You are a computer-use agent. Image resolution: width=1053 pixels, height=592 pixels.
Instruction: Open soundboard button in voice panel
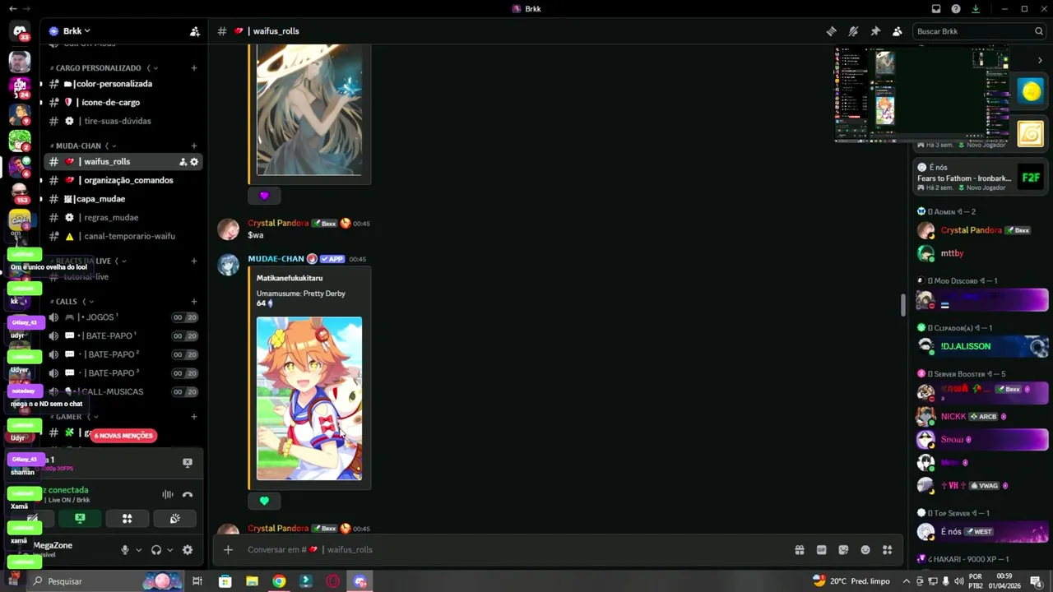click(175, 518)
